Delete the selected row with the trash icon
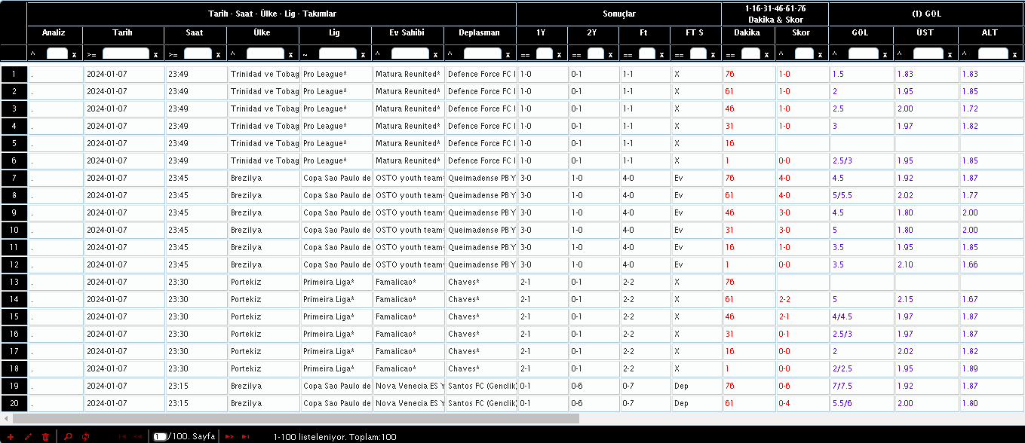 tap(45, 436)
